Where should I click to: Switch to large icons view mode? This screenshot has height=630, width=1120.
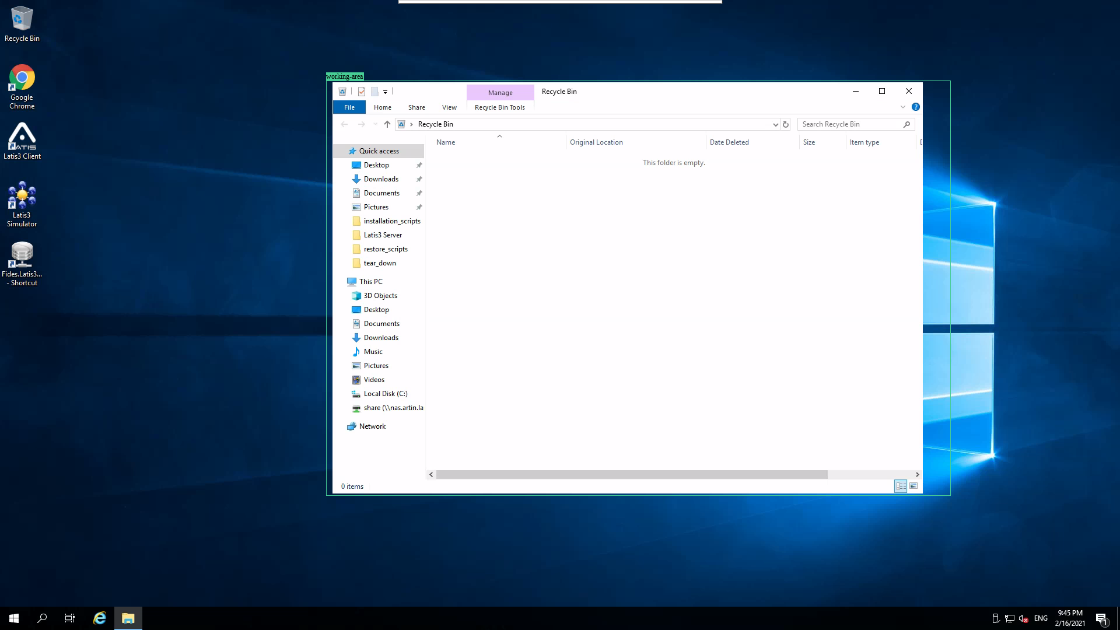tap(914, 486)
